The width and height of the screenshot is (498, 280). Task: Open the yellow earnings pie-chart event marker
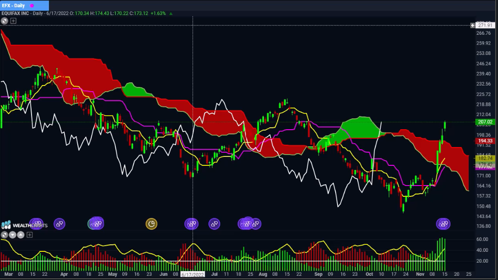152,224
